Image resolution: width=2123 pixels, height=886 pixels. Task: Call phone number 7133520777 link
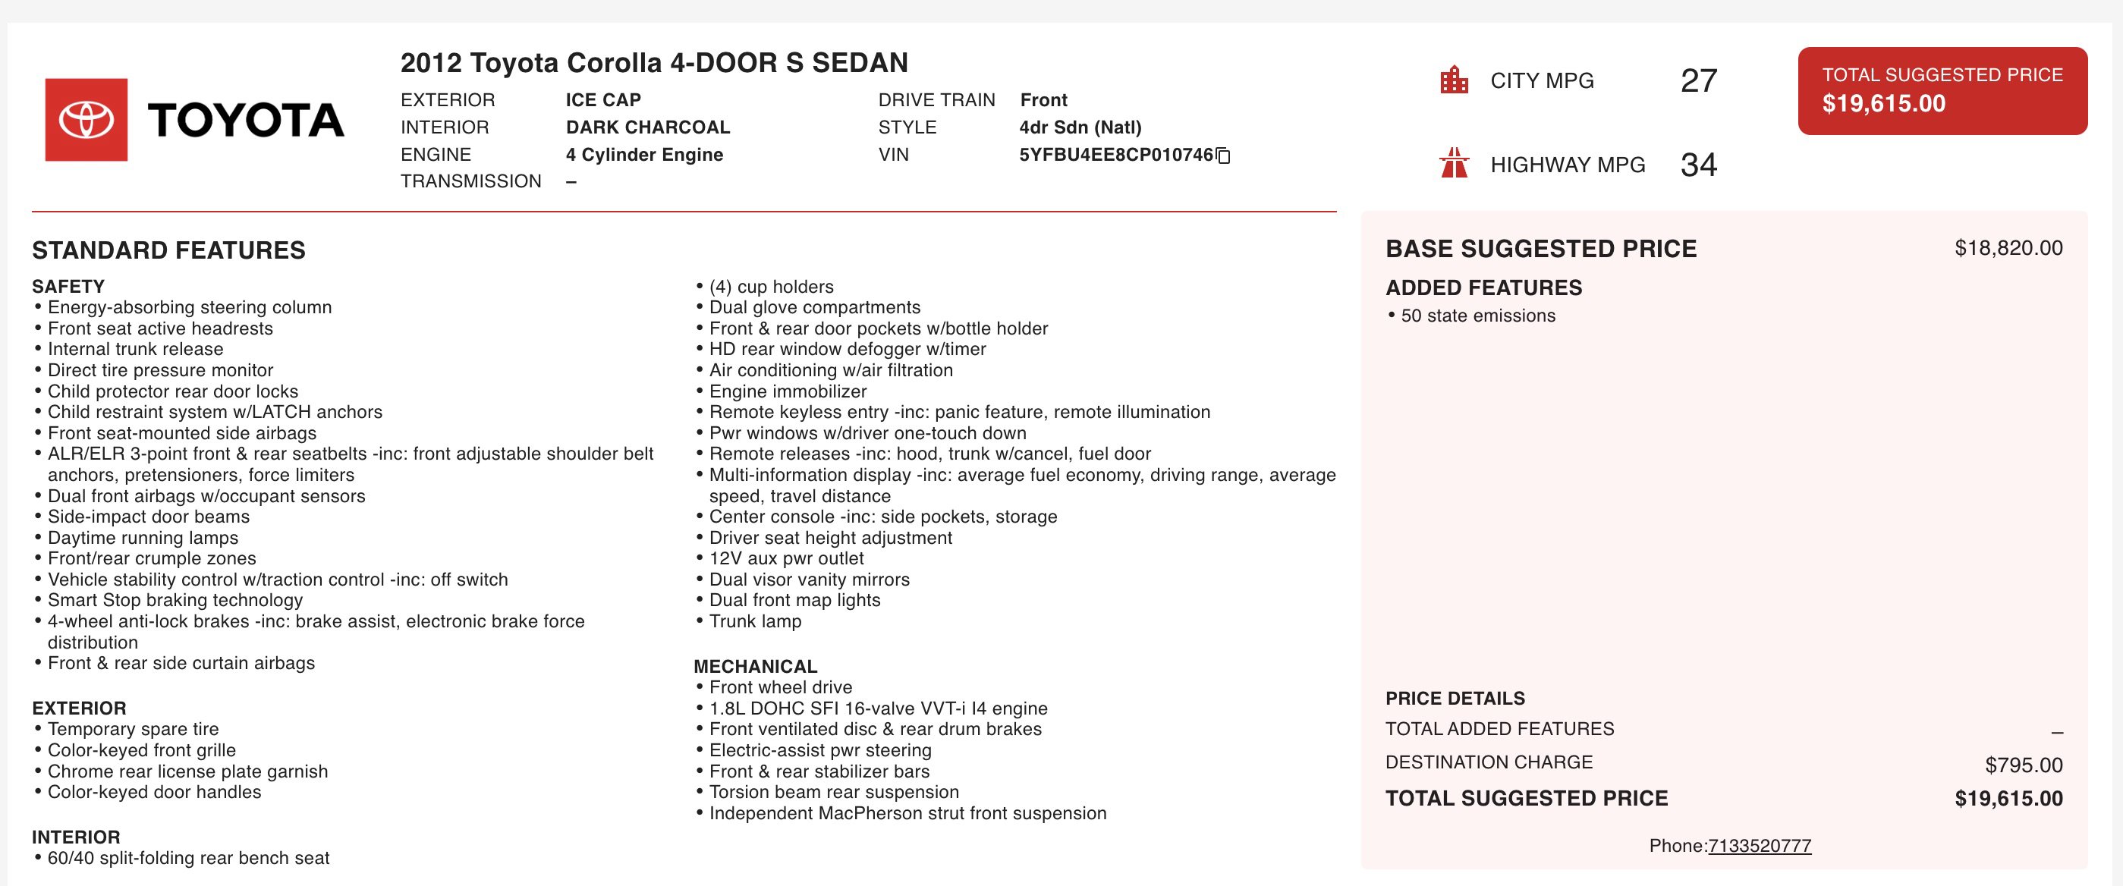click(1760, 846)
